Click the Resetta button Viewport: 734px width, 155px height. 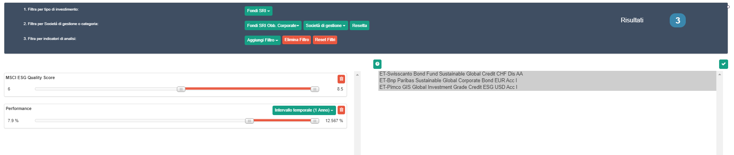coord(360,25)
